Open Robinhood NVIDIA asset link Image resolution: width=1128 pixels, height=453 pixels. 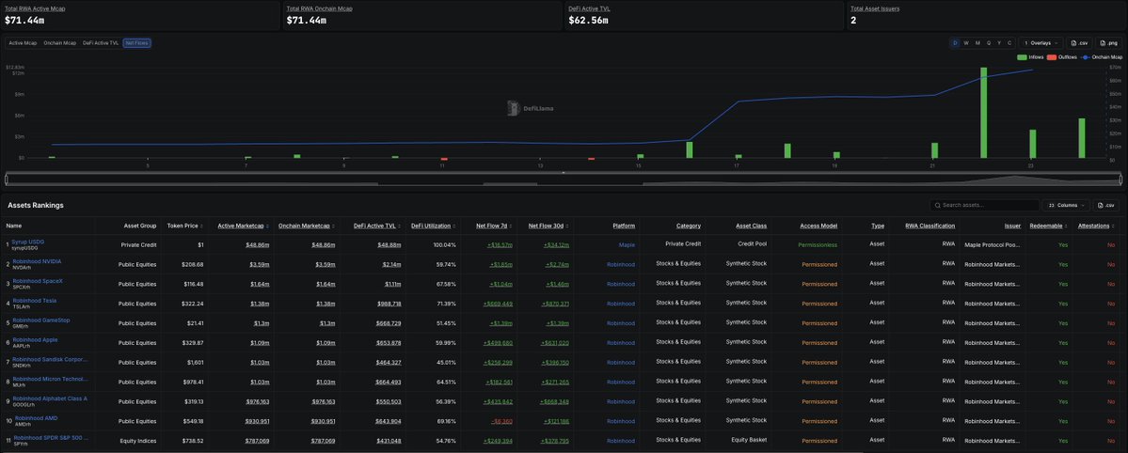tap(37, 261)
